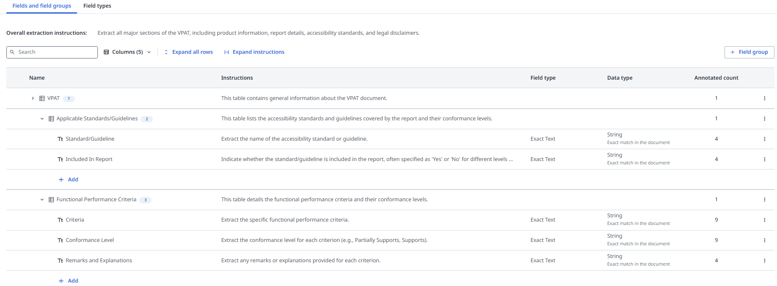The height and width of the screenshot is (286, 777).
Task: Open the options menu for Included In Report
Action: pyautogui.click(x=764, y=159)
